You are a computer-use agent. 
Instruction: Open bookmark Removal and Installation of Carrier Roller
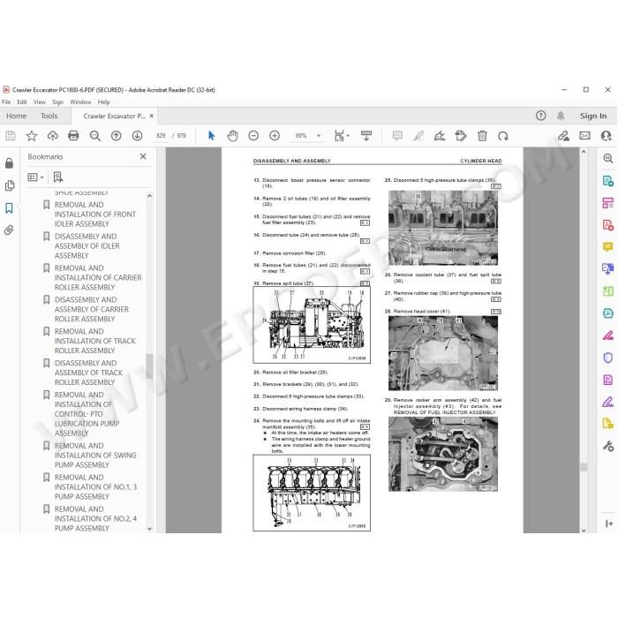click(x=98, y=277)
